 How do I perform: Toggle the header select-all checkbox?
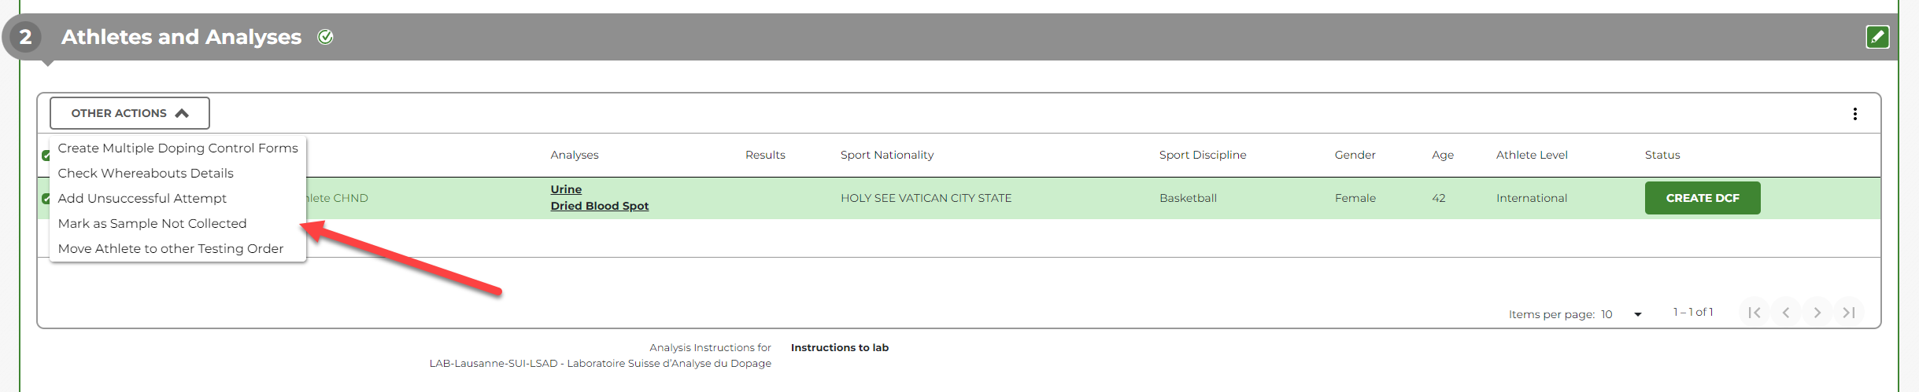[x=46, y=156]
